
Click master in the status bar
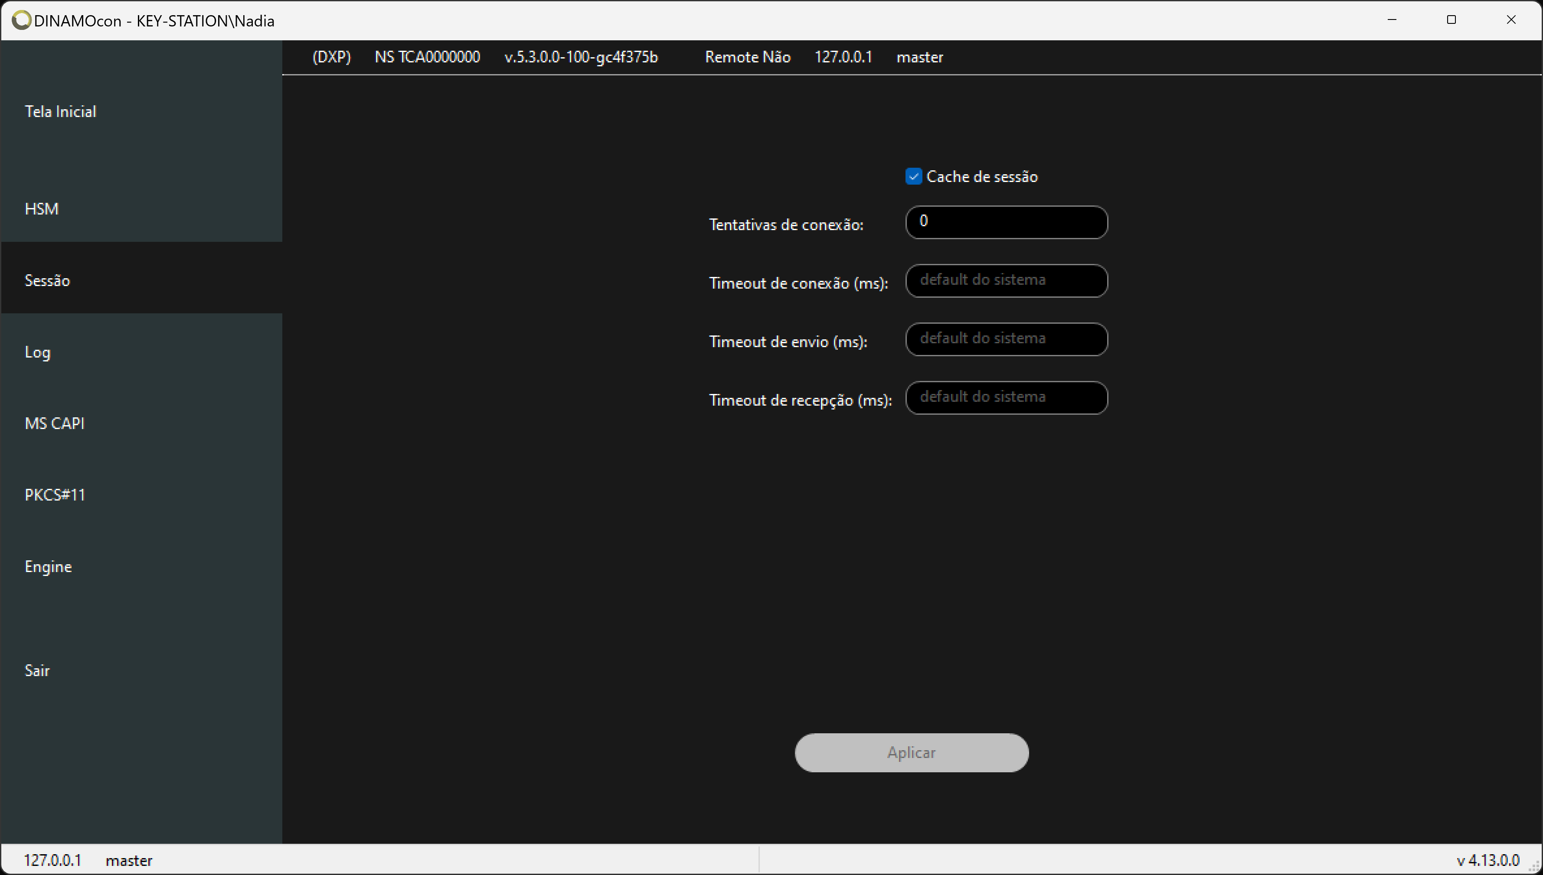129,861
